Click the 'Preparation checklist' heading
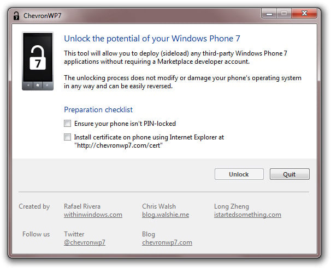The image size is (331, 268). pyautogui.click(x=98, y=109)
